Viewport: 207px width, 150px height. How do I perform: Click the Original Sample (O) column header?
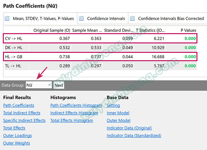(52, 30)
